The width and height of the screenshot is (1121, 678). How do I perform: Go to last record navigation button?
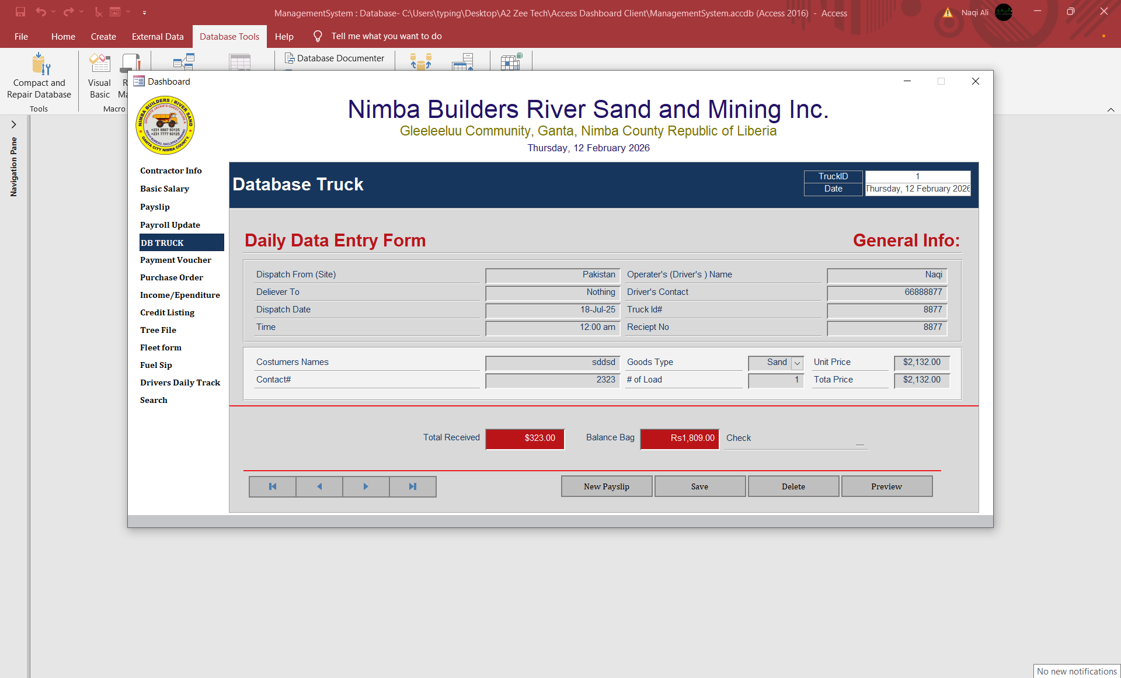[x=413, y=486]
